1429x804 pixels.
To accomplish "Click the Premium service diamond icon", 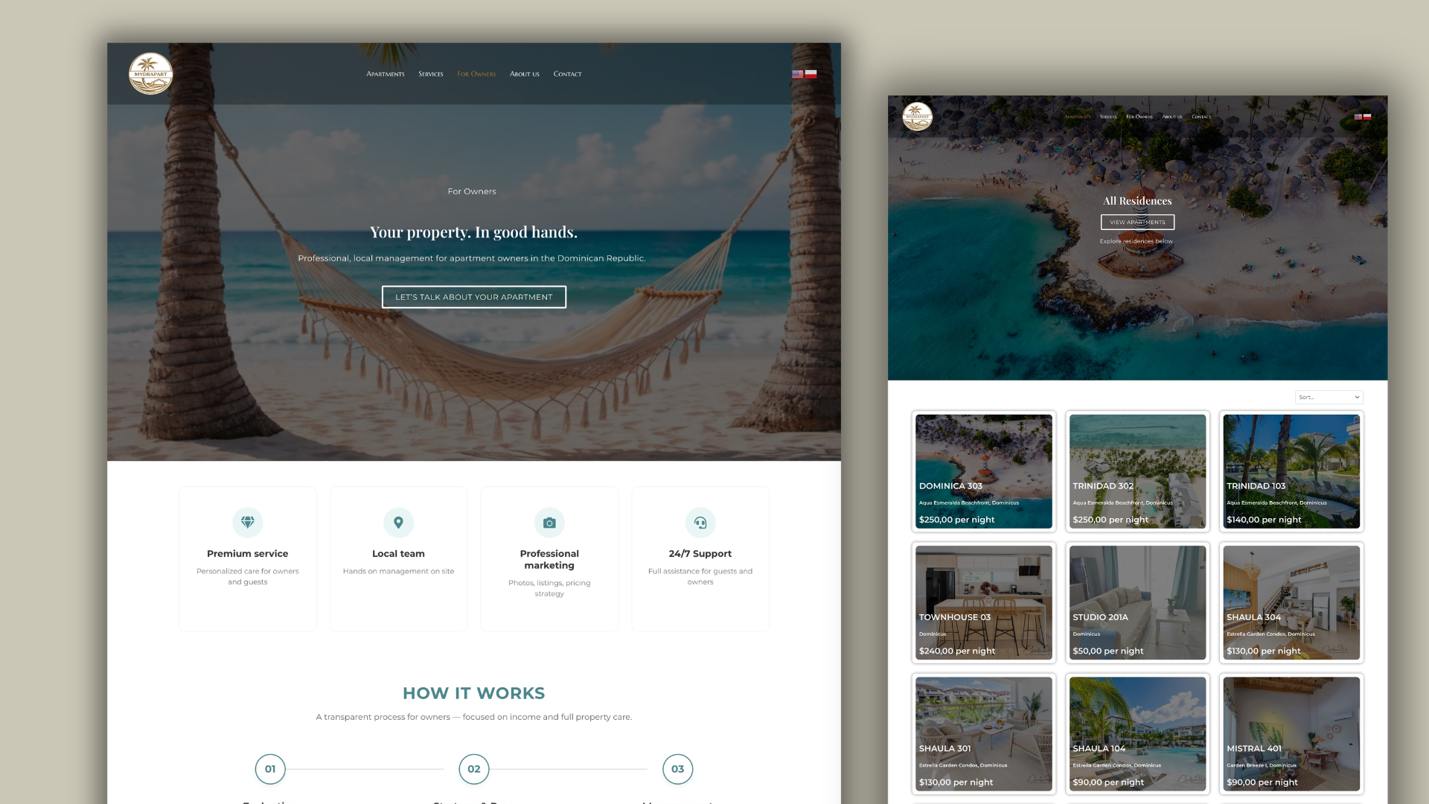I will coord(248,523).
